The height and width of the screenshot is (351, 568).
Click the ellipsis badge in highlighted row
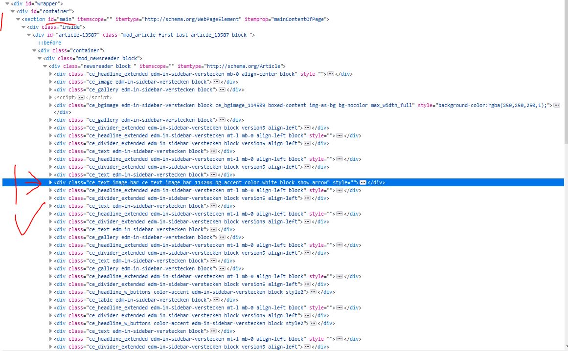click(x=363, y=182)
